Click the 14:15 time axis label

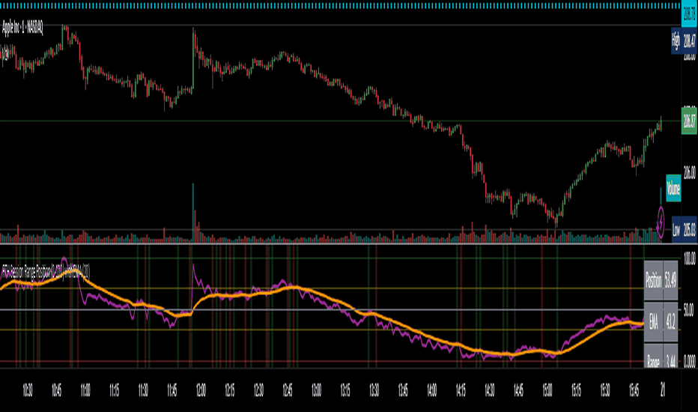[x=461, y=390]
